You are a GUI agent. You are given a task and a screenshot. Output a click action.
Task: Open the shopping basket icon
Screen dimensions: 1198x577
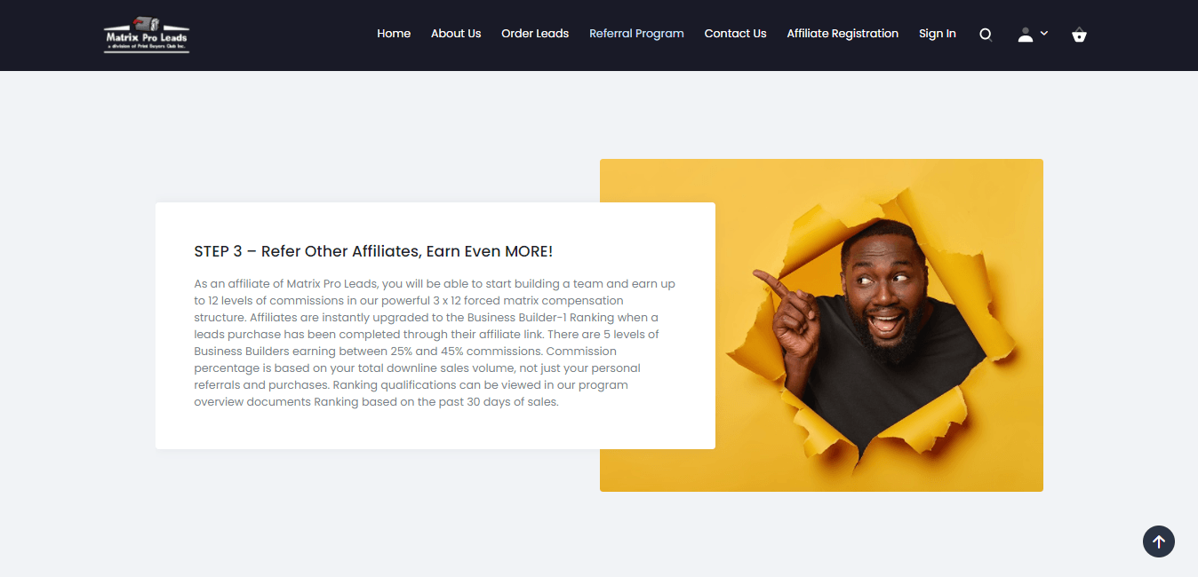tap(1079, 35)
